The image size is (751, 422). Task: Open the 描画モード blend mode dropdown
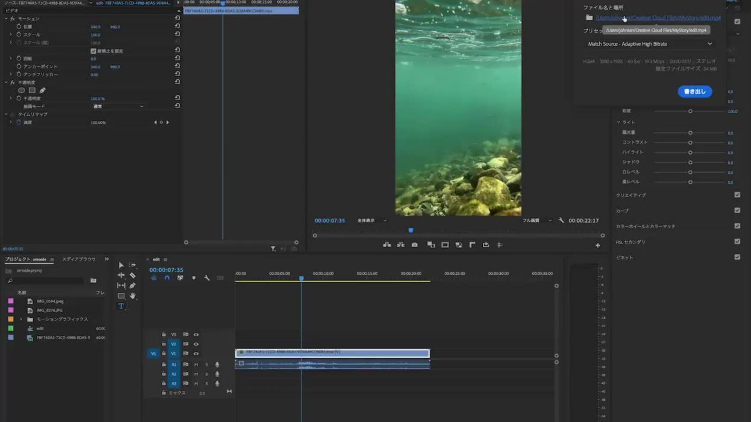(x=118, y=106)
